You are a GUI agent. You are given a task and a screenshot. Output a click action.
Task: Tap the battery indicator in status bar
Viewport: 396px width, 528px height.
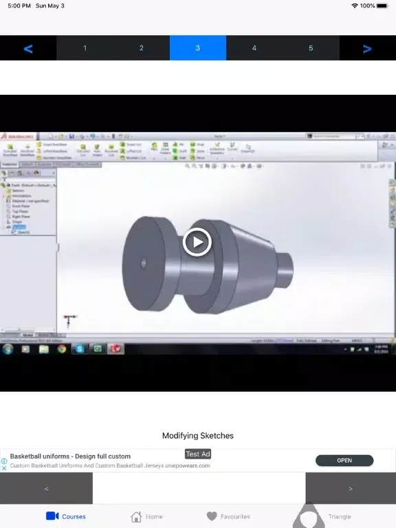382,5
